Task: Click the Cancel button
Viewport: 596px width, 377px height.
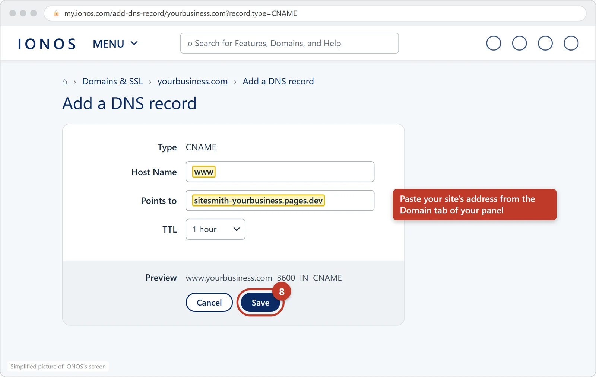Action: coord(209,303)
